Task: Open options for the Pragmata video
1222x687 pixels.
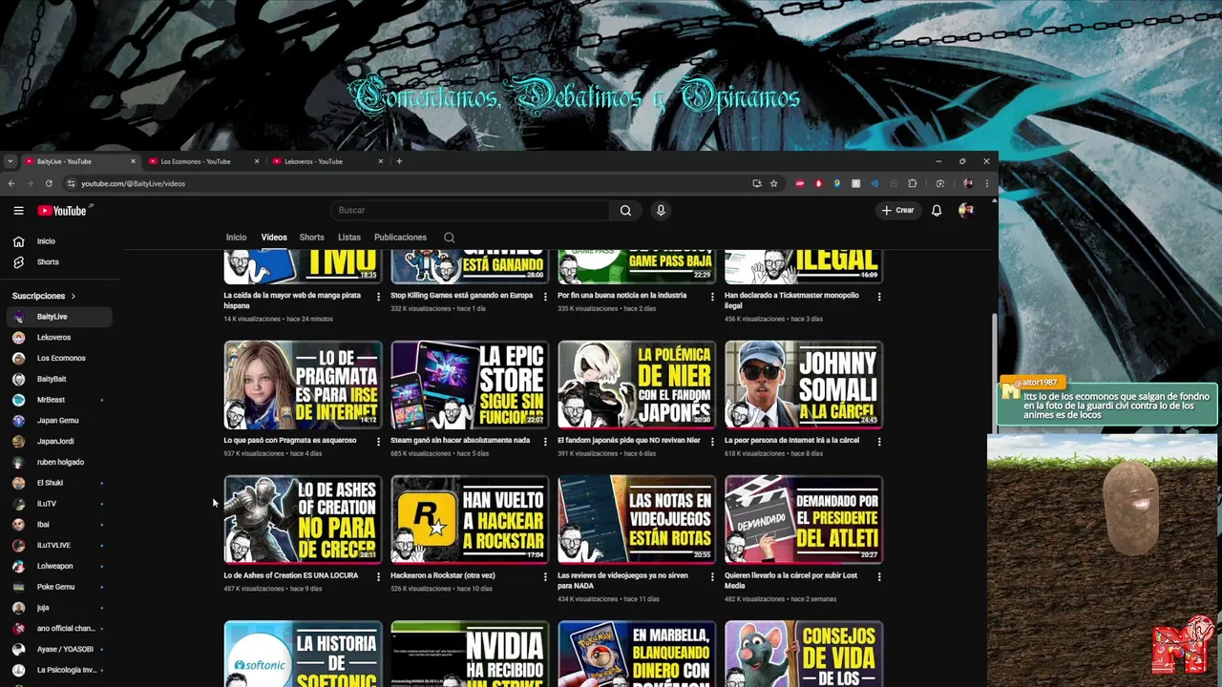Action: (378, 442)
